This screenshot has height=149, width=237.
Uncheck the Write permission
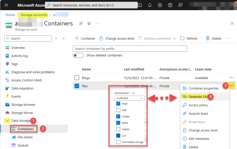point(118,123)
